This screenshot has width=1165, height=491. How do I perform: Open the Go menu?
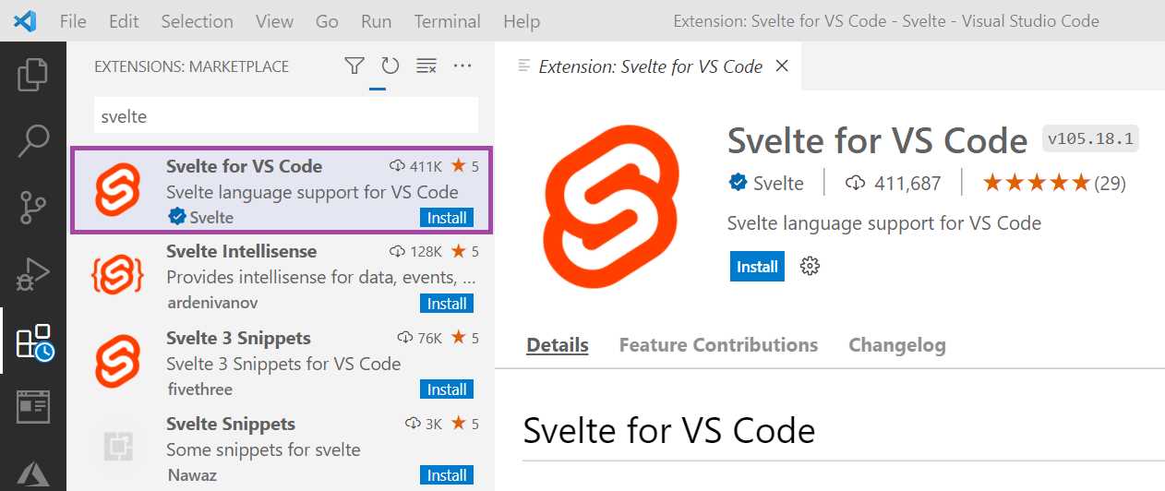pos(327,21)
